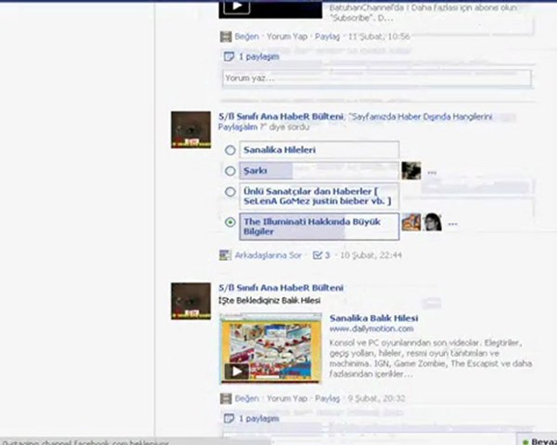Click Beğen on the 11 Şubat post
Viewport: 557px width, 445px height.
point(246,36)
